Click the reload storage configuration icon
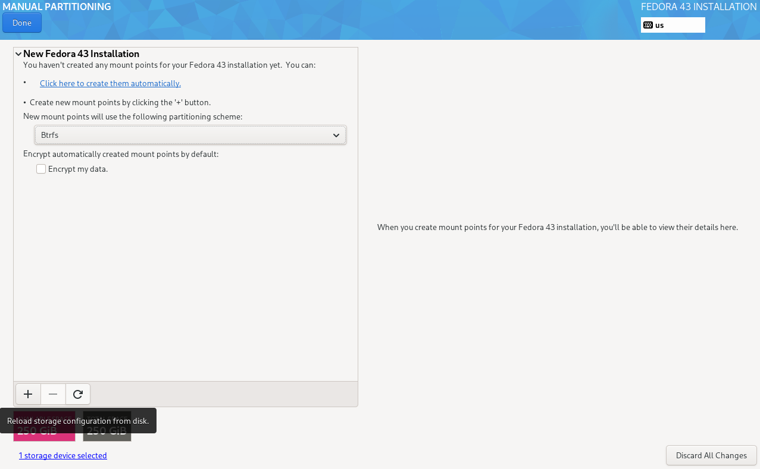Viewport: 760px width, 469px height. click(78, 394)
